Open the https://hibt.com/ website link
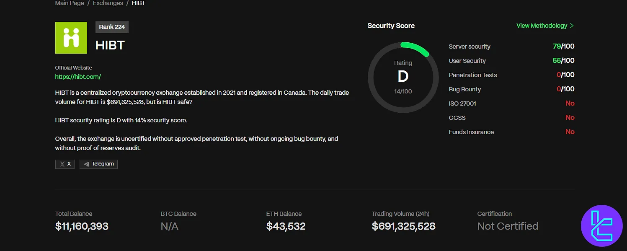 [78, 77]
